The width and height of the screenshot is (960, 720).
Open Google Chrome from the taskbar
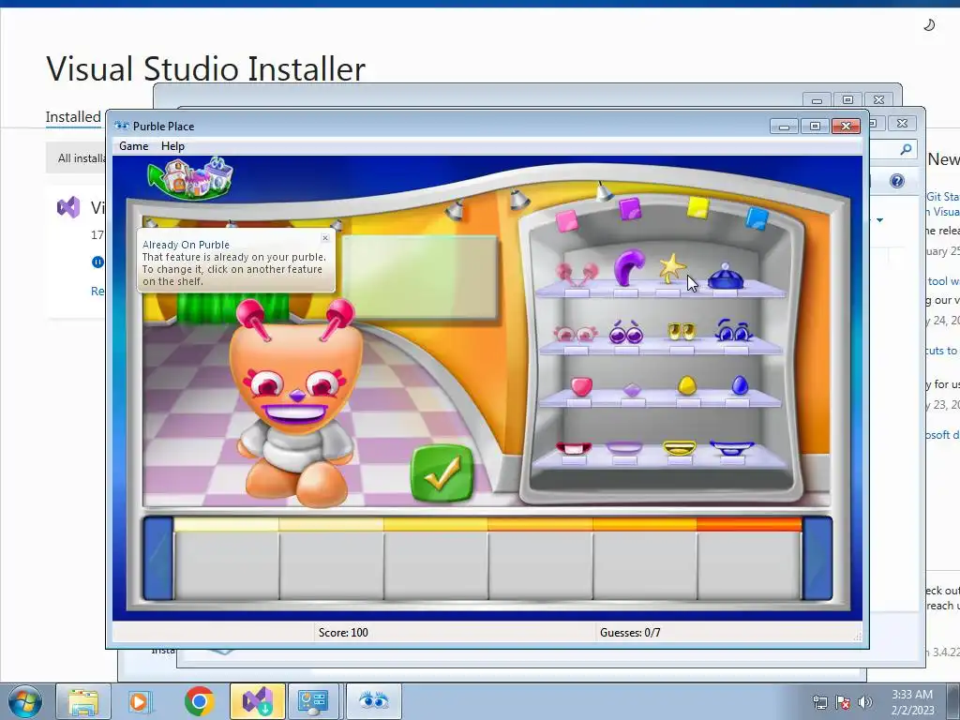coord(200,701)
